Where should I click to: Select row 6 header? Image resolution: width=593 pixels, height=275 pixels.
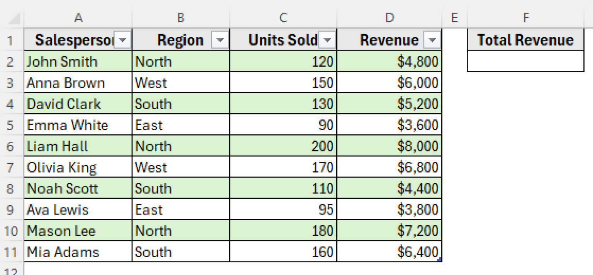click(11, 146)
